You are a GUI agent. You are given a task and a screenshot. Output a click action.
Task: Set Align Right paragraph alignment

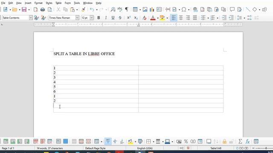click(x=188, y=18)
